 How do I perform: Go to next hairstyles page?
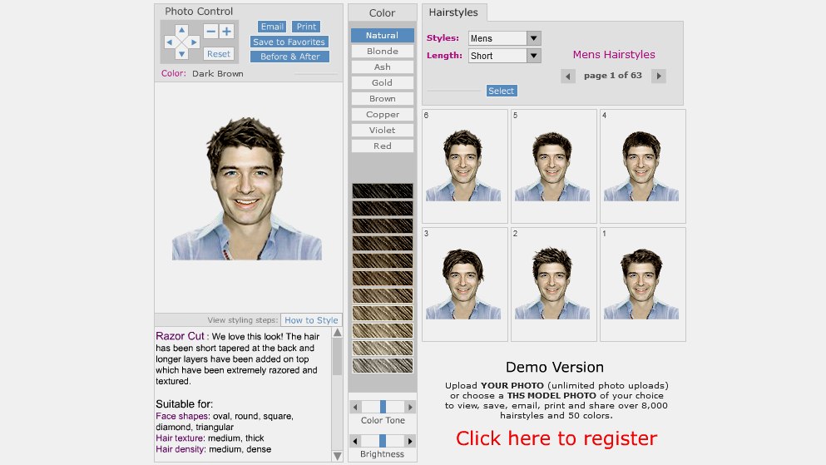click(x=659, y=76)
